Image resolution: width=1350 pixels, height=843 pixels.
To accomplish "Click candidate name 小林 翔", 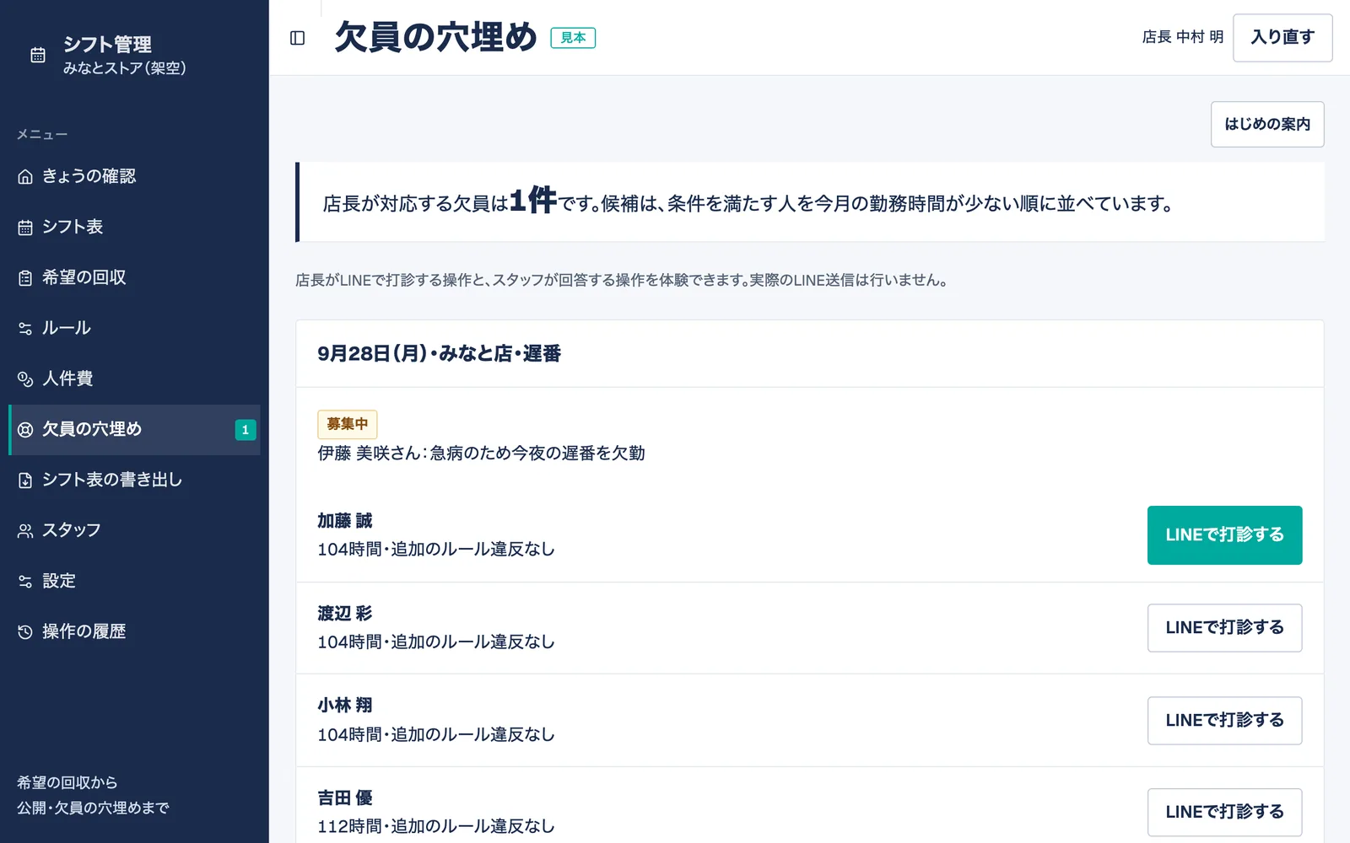I will tap(345, 706).
